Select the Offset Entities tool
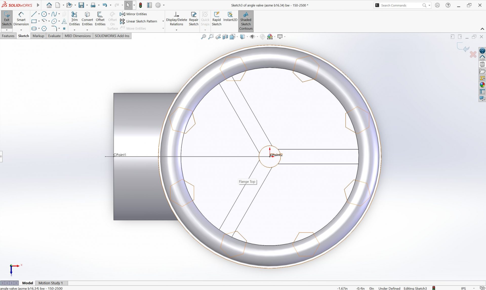The image size is (486, 290). coord(100,19)
